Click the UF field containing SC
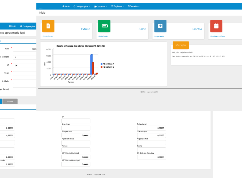Viewport: 242px width, 182px height. coord(25,66)
